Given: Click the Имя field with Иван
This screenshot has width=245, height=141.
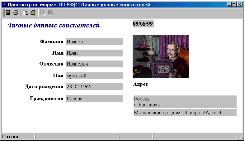Looking at the screenshot, I should coord(95,53).
